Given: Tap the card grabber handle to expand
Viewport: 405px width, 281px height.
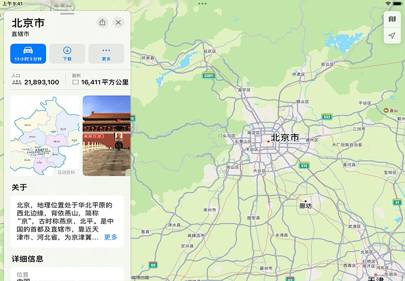Looking at the screenshot, I should click(x=67, y=13).
